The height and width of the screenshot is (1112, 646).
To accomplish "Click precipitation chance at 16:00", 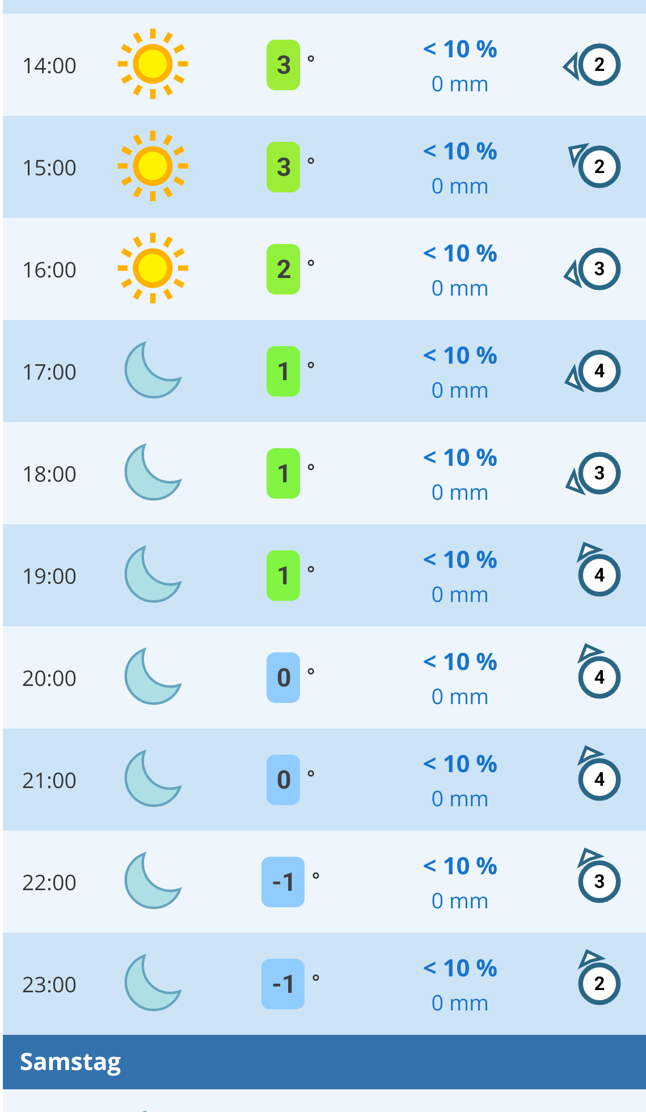I will 460,254.
